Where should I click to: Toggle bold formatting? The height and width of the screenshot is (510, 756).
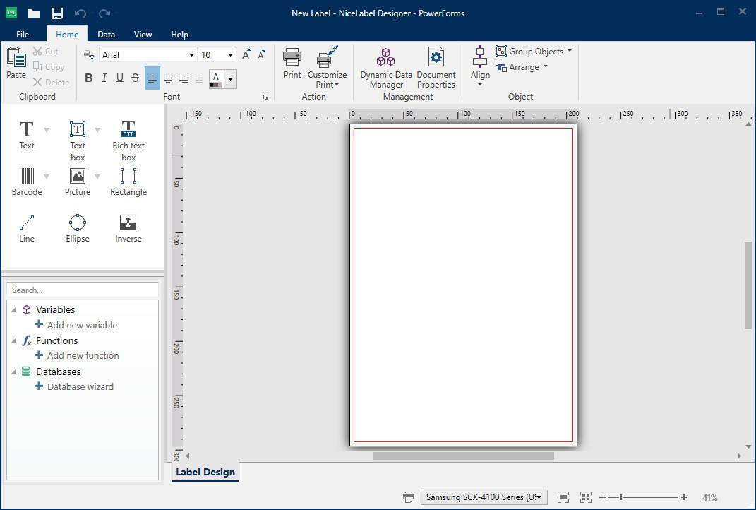click(x=89, y=78)
